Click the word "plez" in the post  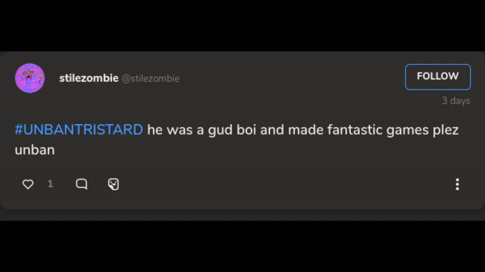coord(446,130)
